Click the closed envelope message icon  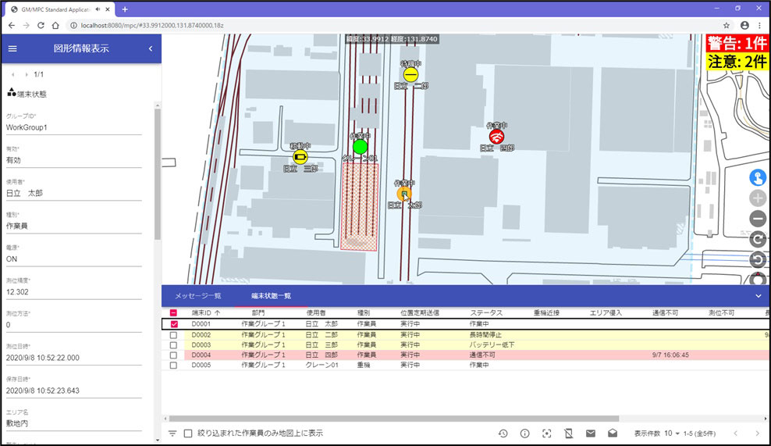(x=591, y=434)
